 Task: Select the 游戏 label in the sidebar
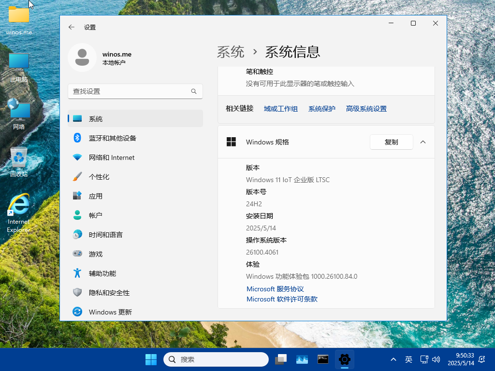coord(96,254)
